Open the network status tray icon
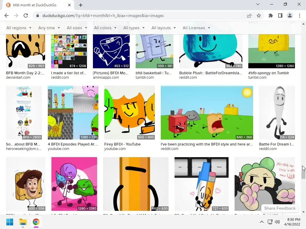Image resolution: width=306 pixels, height=229 pixels. click(270, 222)
